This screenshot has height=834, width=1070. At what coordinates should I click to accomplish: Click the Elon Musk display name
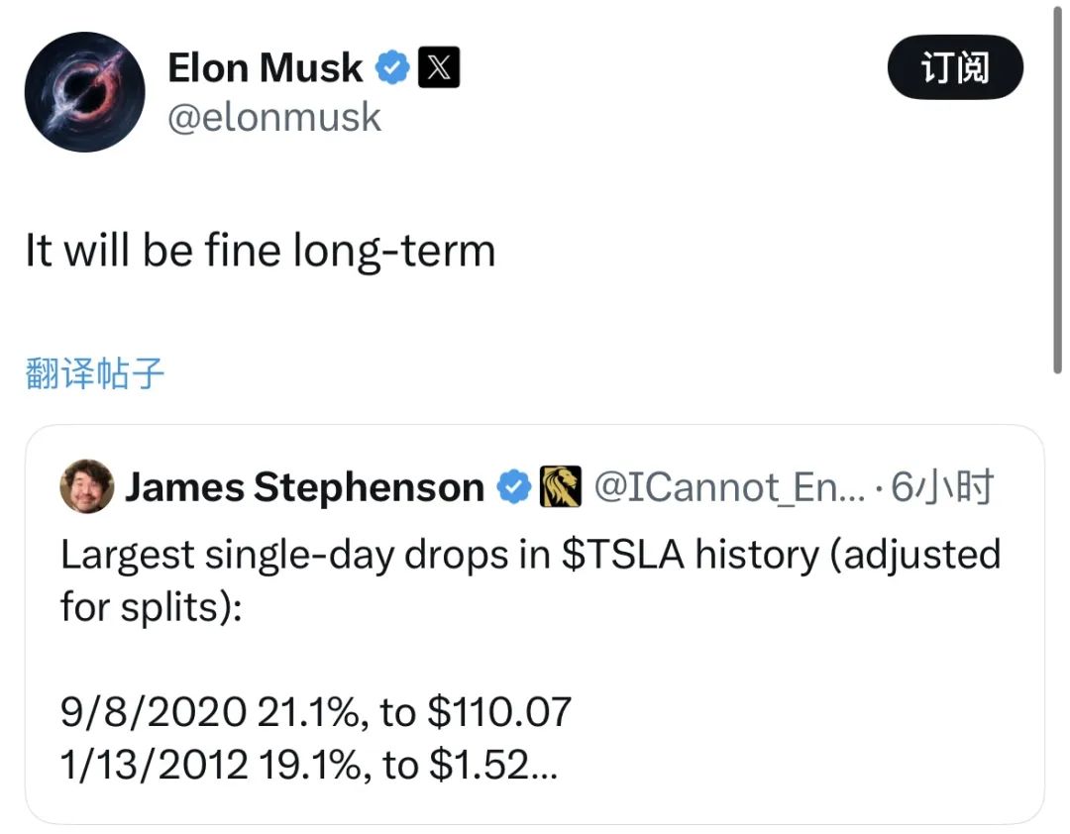tap(265, 67)
